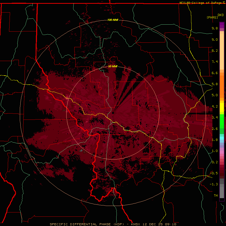226x226 pixels.
Task: Pick the pink band of the color bar
Action: pyautogui.click(x=222, y=152)
